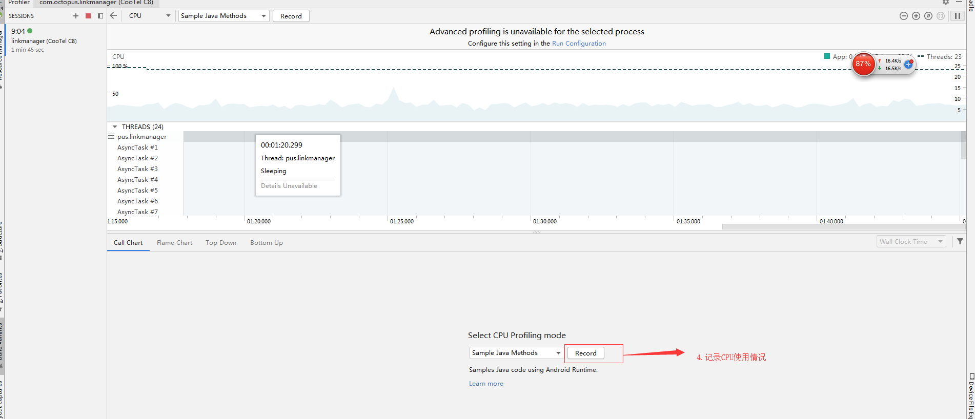Click the threads list vertical scrollbar
975x419 pixels.
pyautogui.click(x=963, y=145)
